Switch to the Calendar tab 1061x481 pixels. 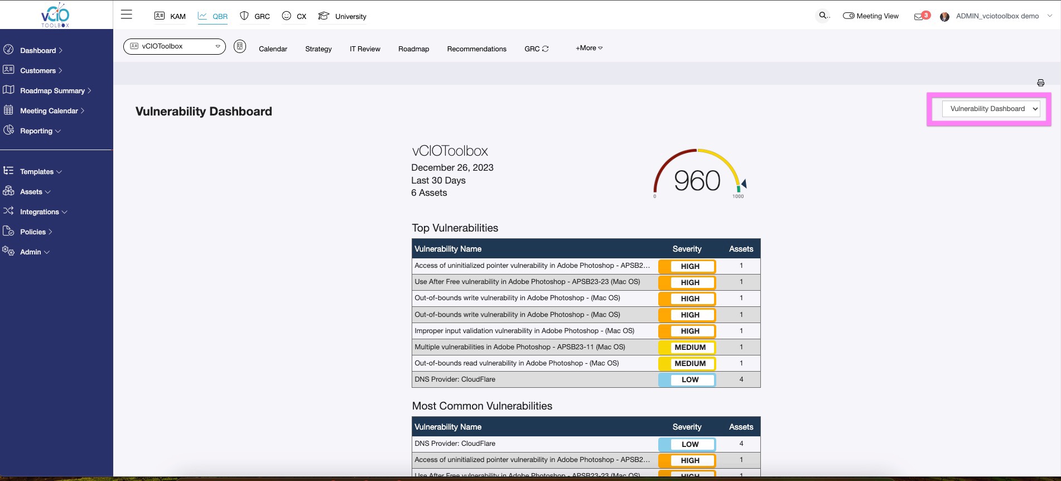point(273,49)
